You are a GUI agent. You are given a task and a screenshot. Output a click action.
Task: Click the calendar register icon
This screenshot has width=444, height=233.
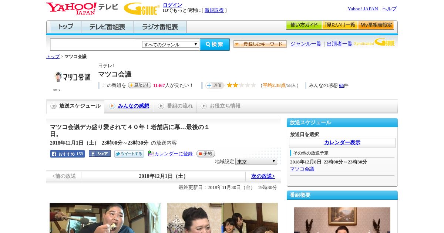pyautogui.click(x=151, y=153)
